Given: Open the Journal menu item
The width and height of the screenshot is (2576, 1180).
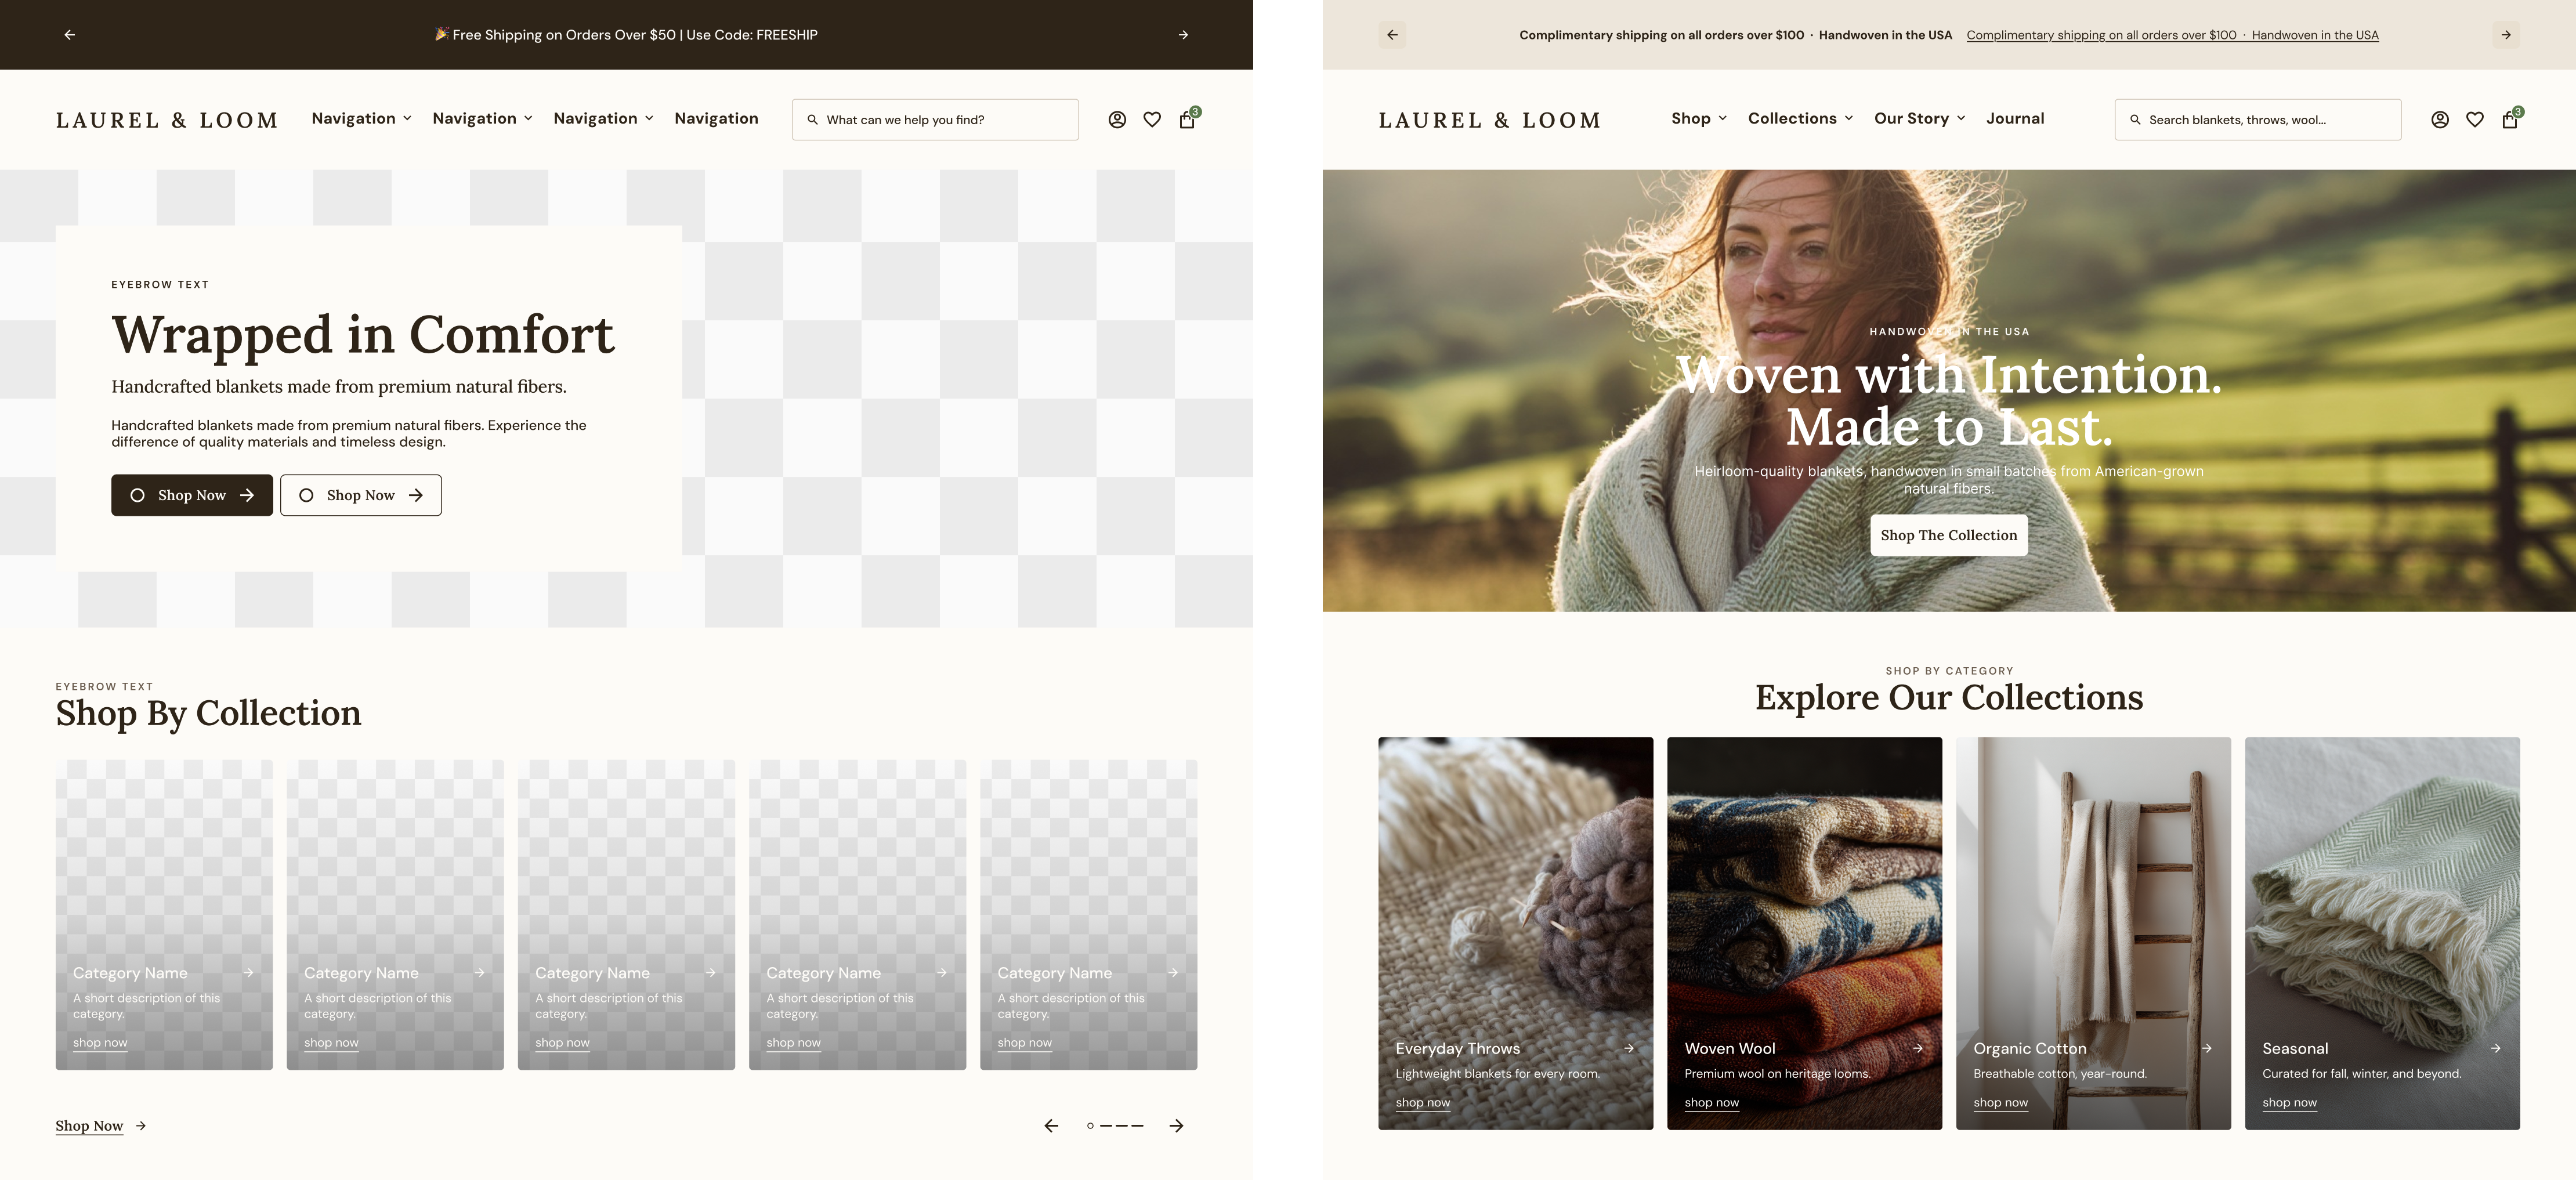Looking at the screenshot, I should 2014,118.
